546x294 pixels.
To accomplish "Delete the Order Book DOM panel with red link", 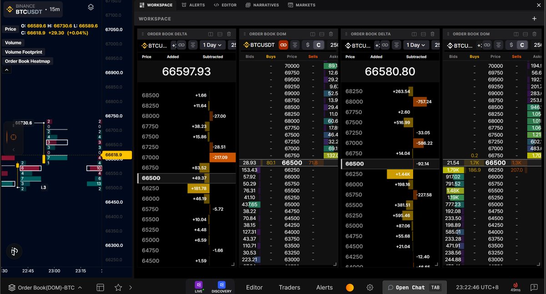I will (331, 34).
